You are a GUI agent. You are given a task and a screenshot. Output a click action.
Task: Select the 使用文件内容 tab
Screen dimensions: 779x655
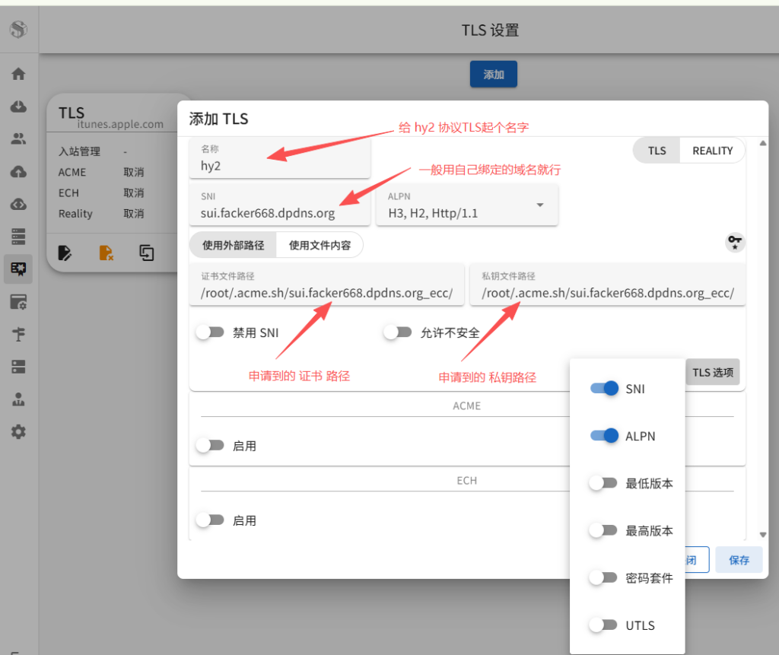[x=321, y=244]
